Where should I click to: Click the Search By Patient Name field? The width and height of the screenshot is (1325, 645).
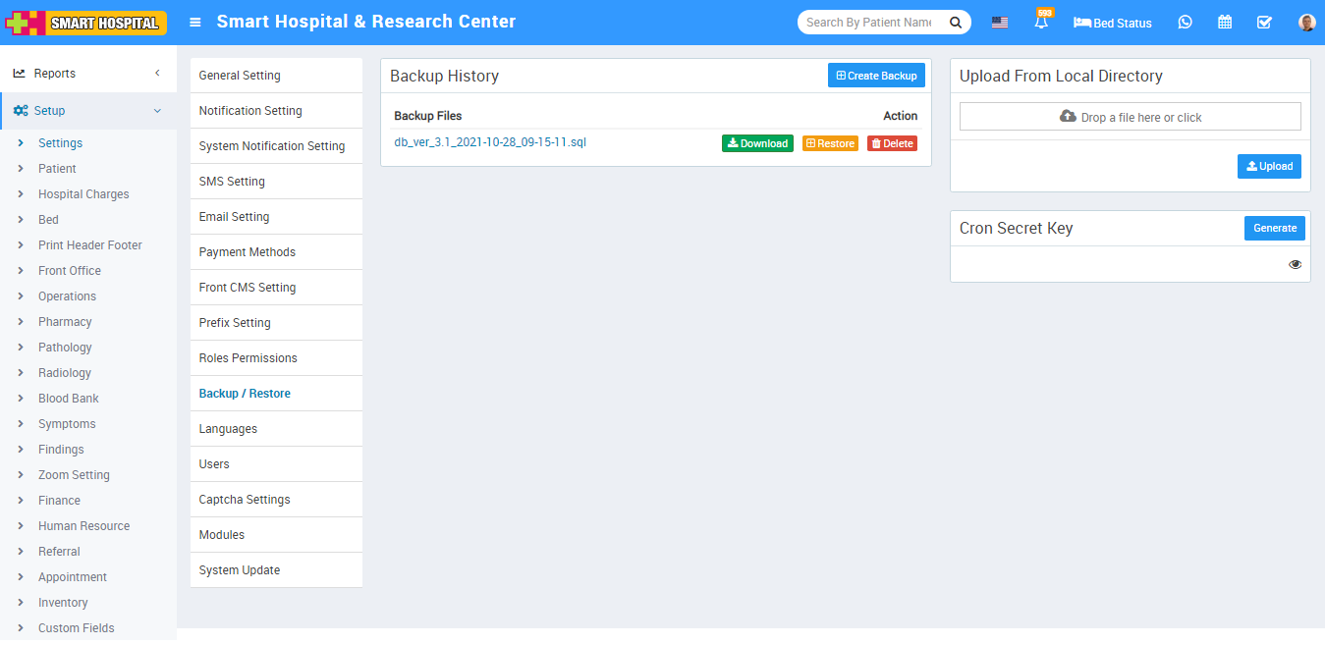pos(869,23)
